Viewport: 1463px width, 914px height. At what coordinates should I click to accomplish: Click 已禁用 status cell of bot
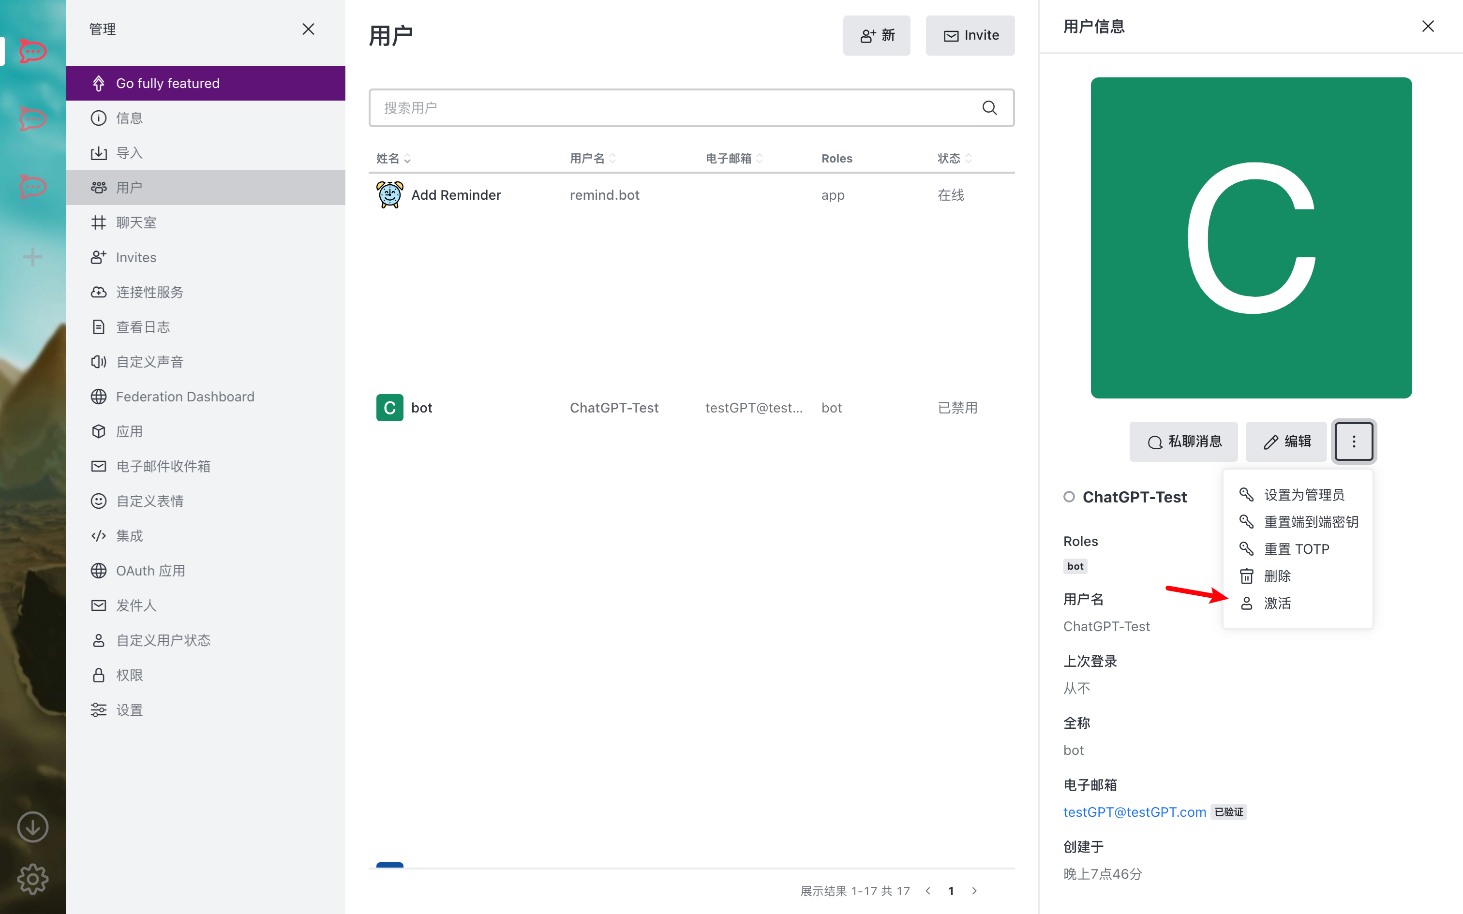957,407
